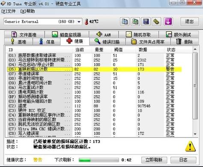Screen dimensions: 203x167
Task: Click the 退出 button
Action: (189, 21)
